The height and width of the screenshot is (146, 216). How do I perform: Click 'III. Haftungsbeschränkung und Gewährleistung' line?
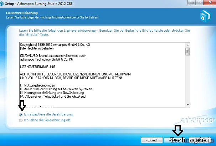point(52,93)
